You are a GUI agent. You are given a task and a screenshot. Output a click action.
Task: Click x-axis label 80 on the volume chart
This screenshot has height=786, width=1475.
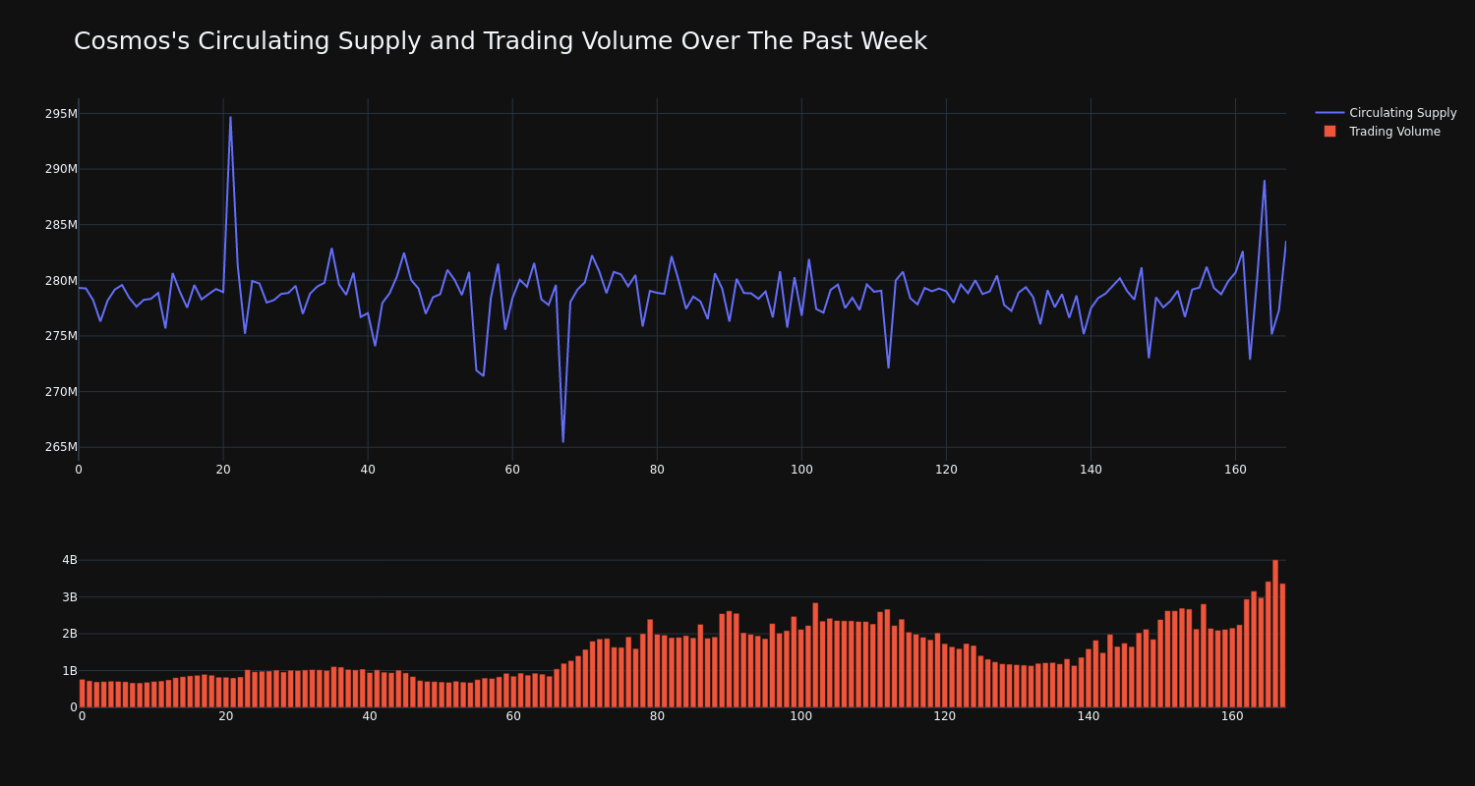(x=657, y=716)
